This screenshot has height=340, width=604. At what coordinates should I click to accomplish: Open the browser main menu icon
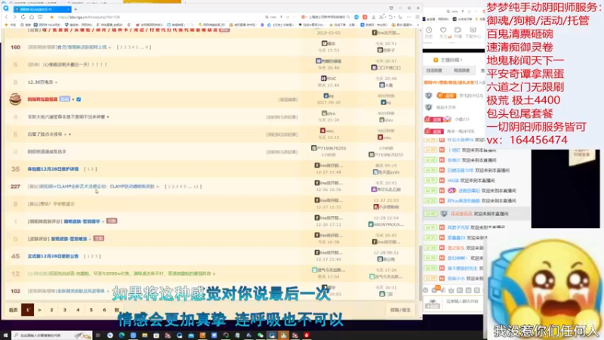(x=418, y=17)
